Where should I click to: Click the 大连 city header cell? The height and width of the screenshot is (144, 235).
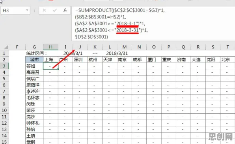(198, 60)
